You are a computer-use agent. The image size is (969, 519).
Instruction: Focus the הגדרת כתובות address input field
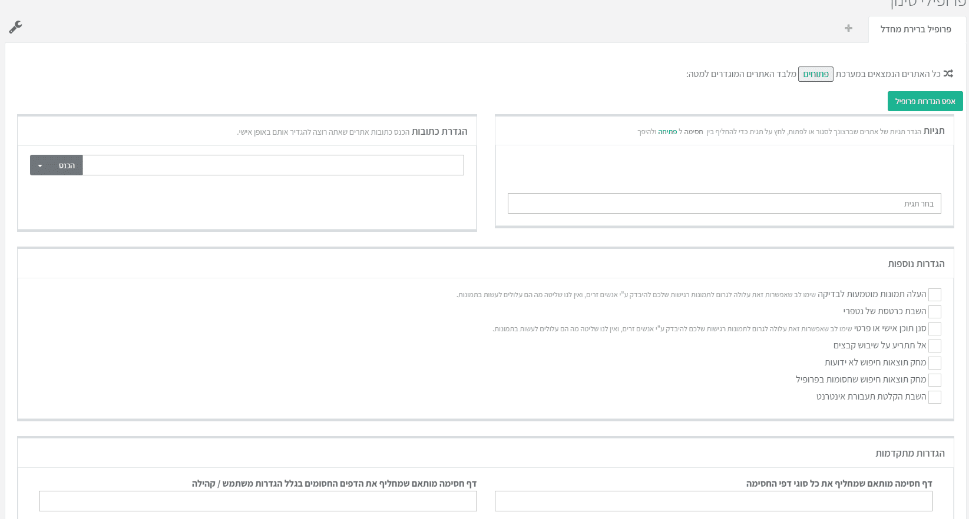pyautogui.click(x=273, y=165)
